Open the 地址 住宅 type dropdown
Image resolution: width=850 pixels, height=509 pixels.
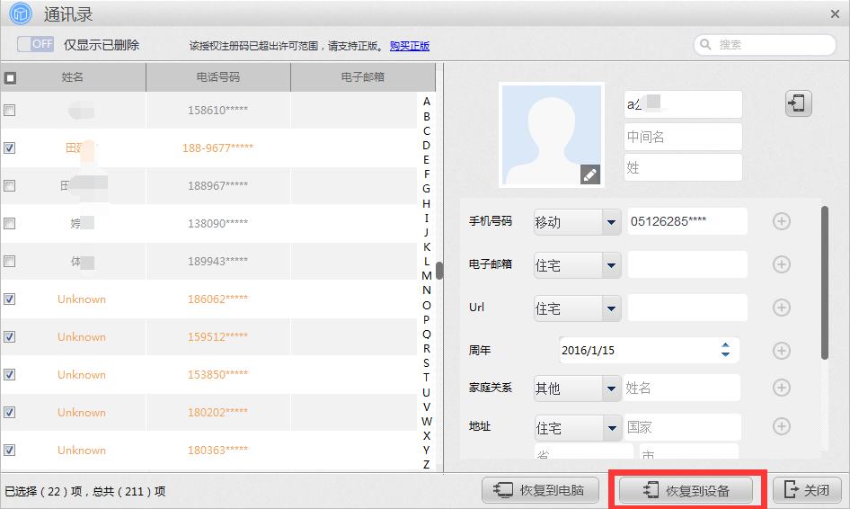coord(611,428)
